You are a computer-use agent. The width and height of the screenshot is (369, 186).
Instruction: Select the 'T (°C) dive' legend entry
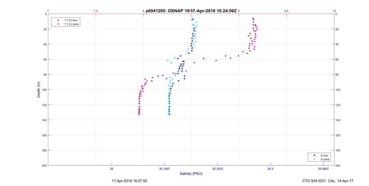point(71,20)
